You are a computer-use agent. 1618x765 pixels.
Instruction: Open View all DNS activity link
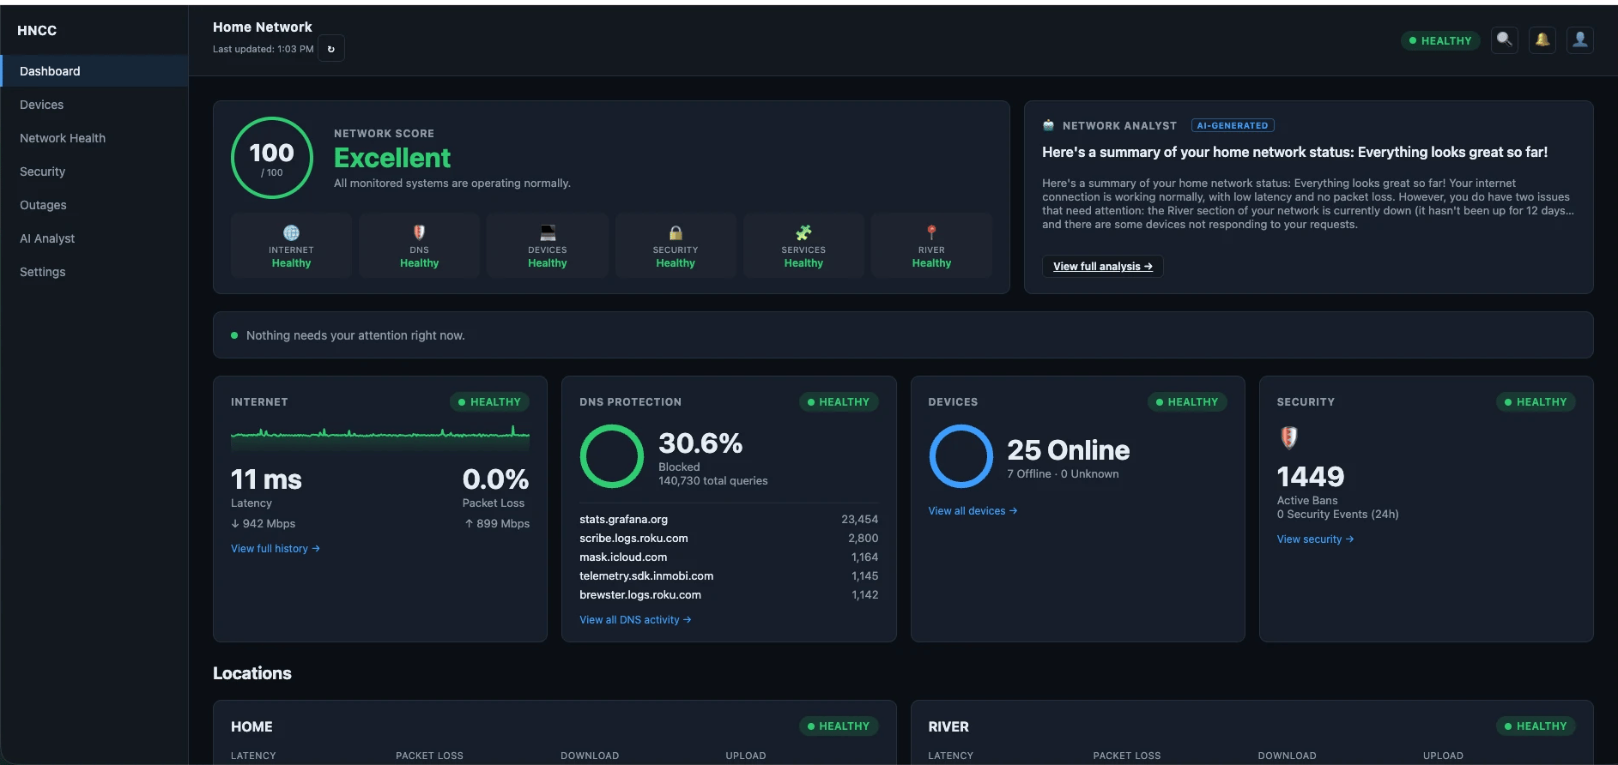pyautogui.click(x=635, y=619)
